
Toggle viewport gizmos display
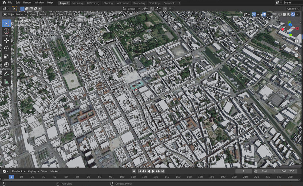pyautogui.click(x=254, y=15)
